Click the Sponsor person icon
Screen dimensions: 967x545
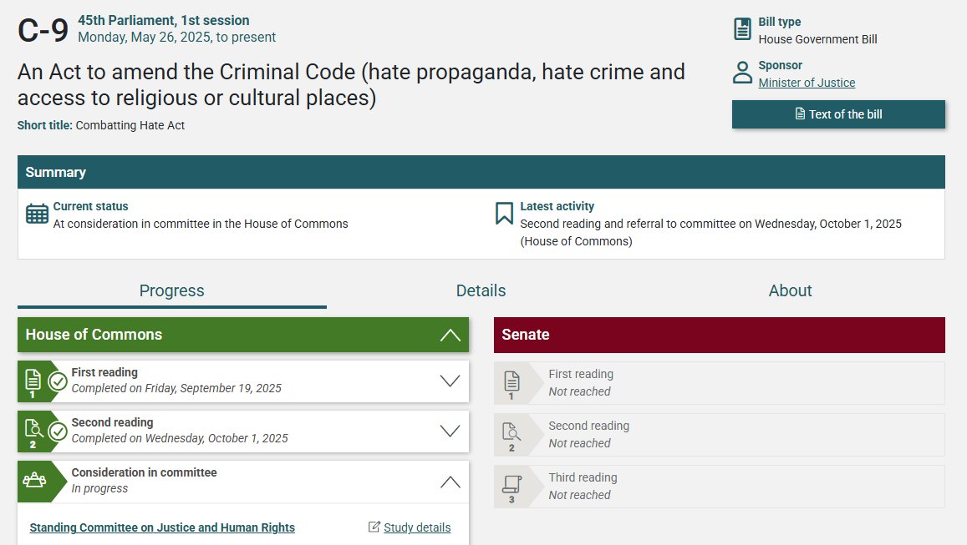coord(742,73)
